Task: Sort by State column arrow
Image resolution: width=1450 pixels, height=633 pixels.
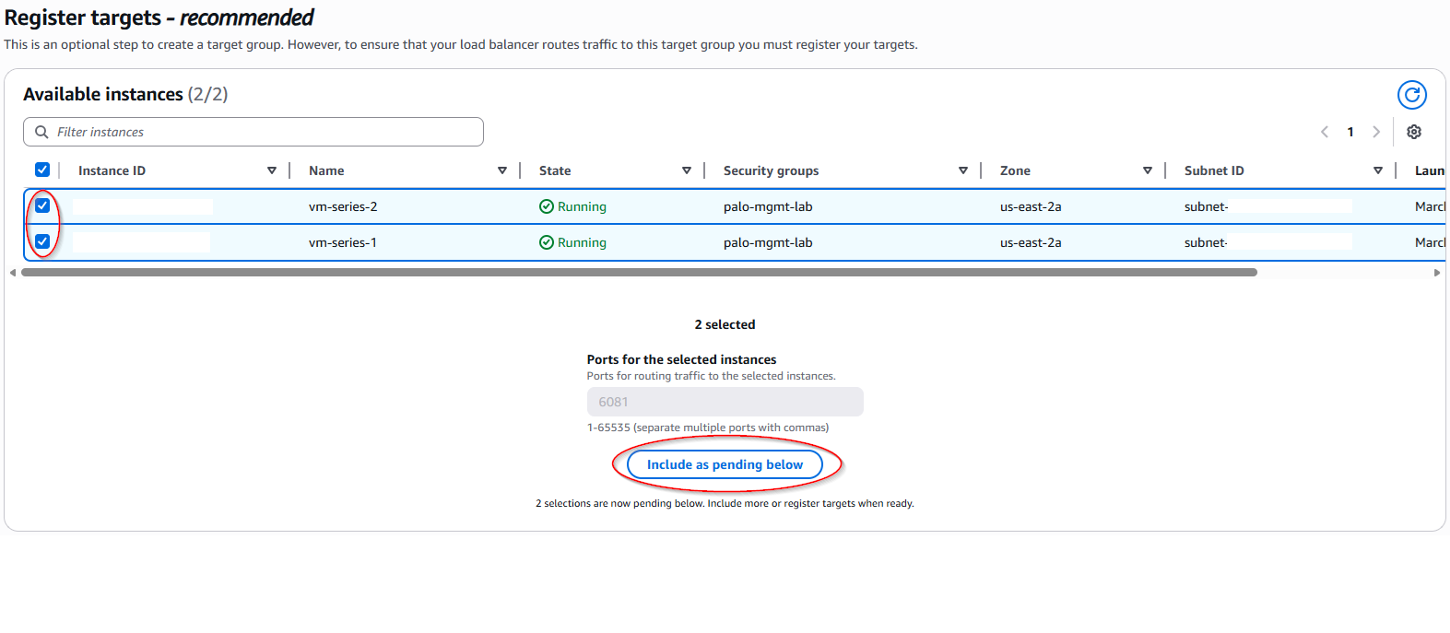Action: pyautogui.click(x=687, y=170)
